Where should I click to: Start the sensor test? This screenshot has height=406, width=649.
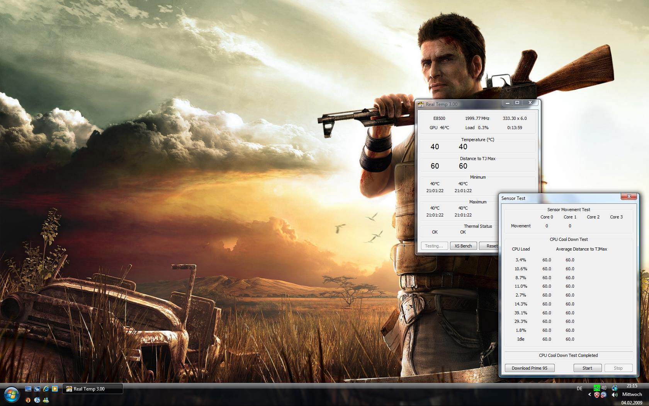587,368
